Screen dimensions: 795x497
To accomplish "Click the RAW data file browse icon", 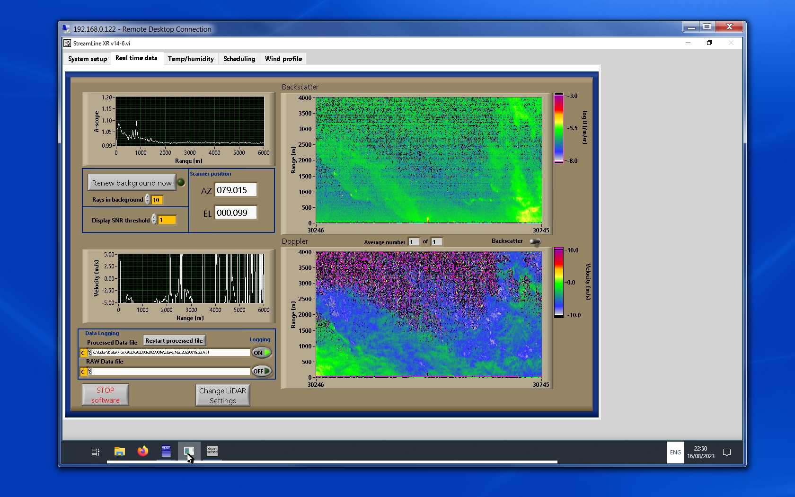I will click(x=90, y=372).
